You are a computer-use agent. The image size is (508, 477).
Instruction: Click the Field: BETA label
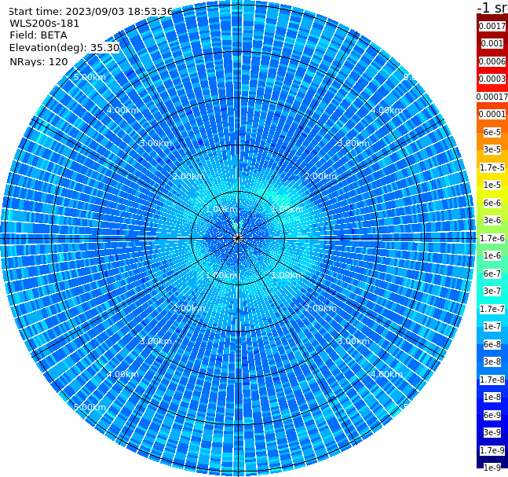pyautogui.click(x=38, y=35)
